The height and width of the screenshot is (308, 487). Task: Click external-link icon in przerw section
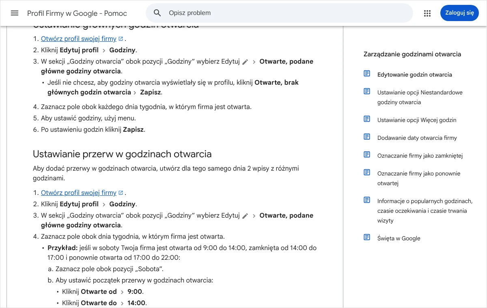121,193
